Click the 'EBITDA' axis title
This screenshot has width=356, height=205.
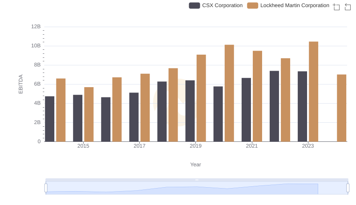pyautogui.click(x=20, y=84)
